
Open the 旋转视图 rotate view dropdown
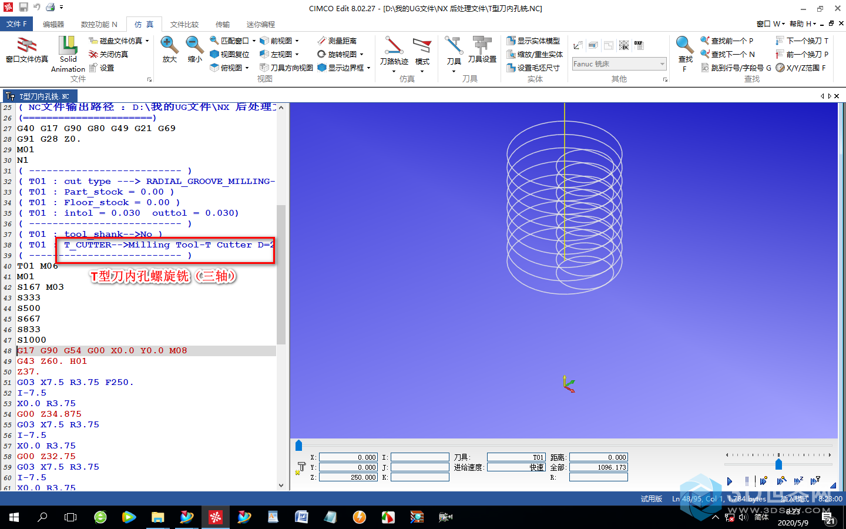pyautogui.click(x=361, y=54)
